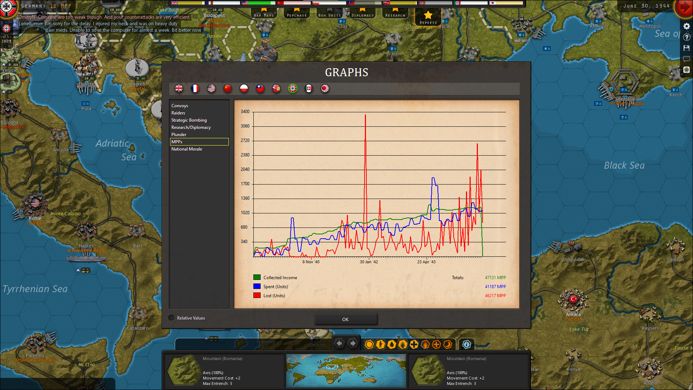The height and width of the screenshot is (390, 693).
Task: Click the blue info hexagon icon
Action: pyautogui.click(x=467, y=344)
